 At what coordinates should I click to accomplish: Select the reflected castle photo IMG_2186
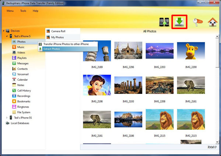(128, 120)
